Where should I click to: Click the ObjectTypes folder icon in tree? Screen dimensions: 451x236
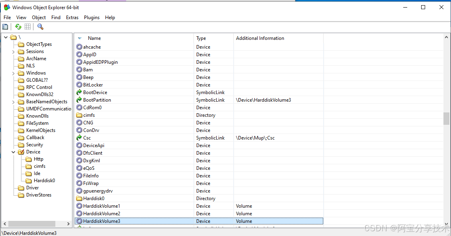[x=21, y=44]
